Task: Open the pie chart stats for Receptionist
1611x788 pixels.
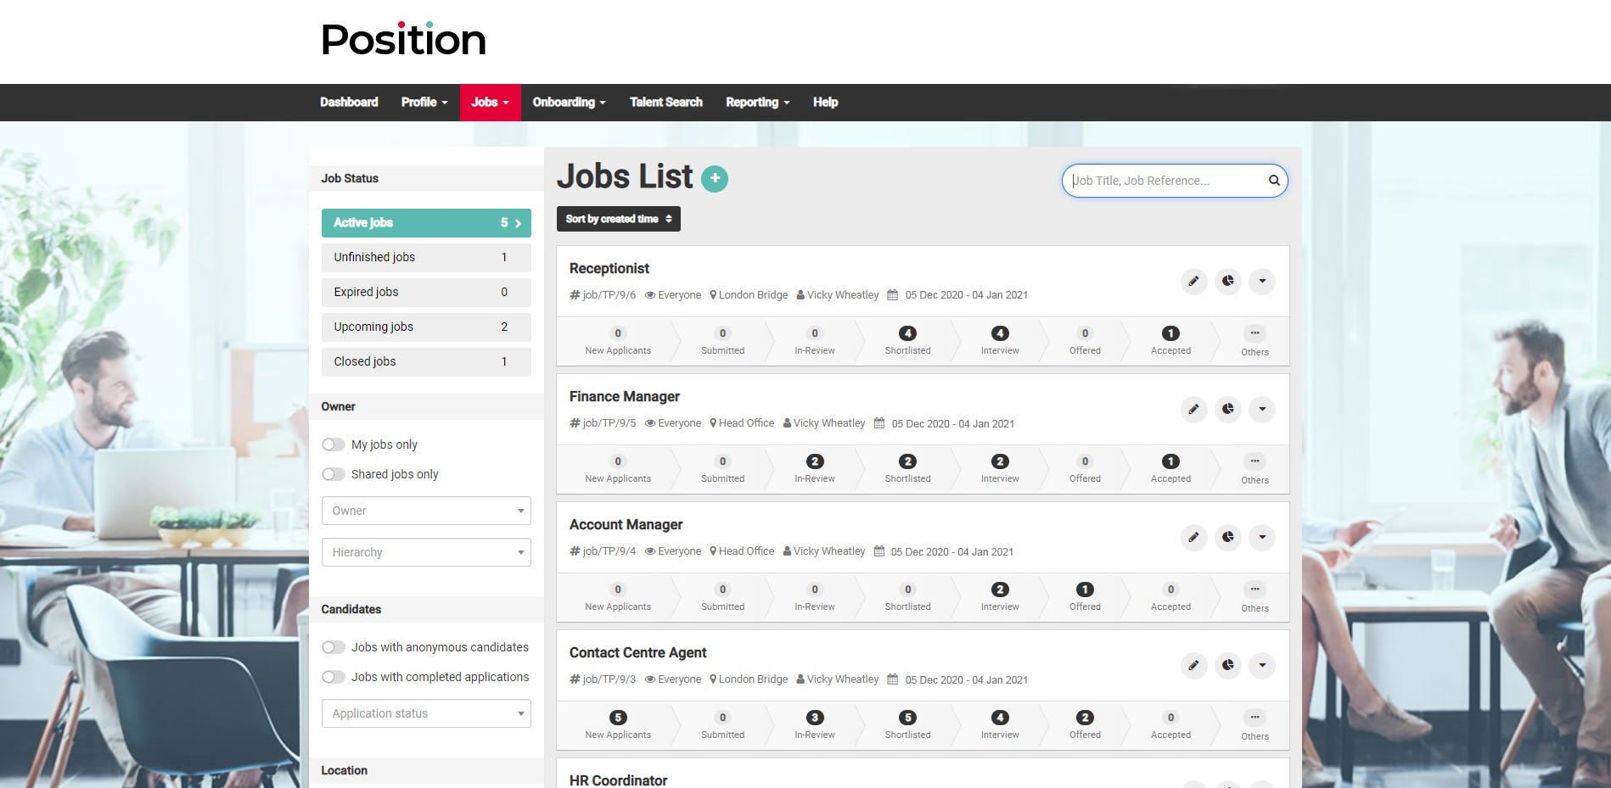Action: (1227, 281)
